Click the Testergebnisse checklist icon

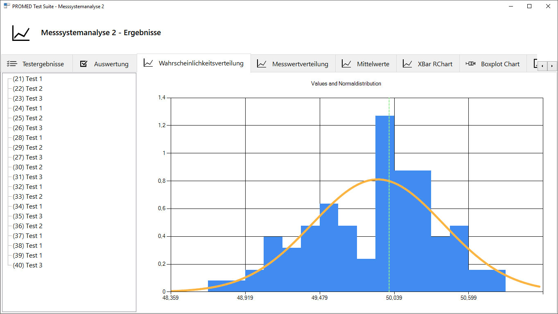(12, 64)
